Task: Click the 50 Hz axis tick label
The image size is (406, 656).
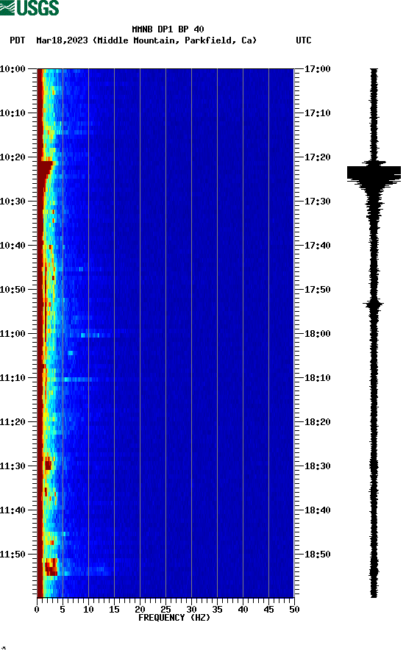Action: click(294, 610)
